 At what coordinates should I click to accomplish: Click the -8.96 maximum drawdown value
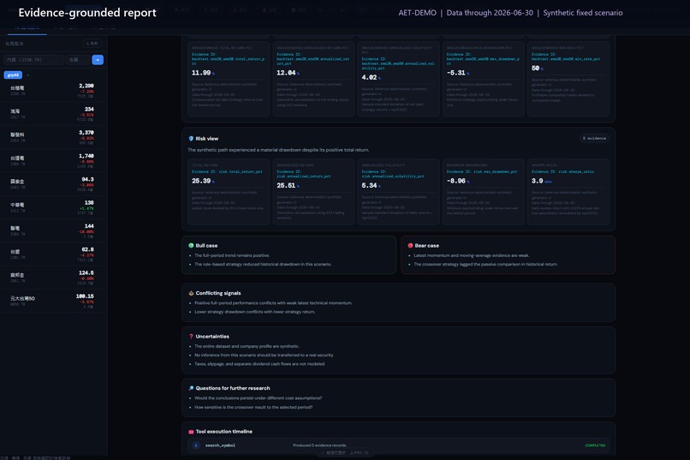pos(456,181)
